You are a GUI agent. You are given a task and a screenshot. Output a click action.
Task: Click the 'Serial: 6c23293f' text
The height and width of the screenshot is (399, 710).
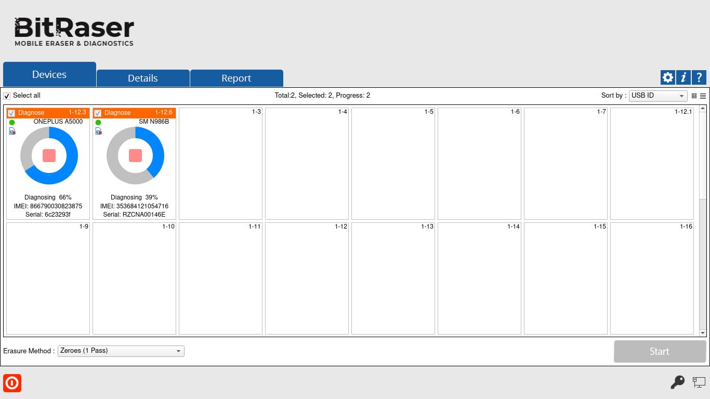pyautogui.click(x=48, y=215)
